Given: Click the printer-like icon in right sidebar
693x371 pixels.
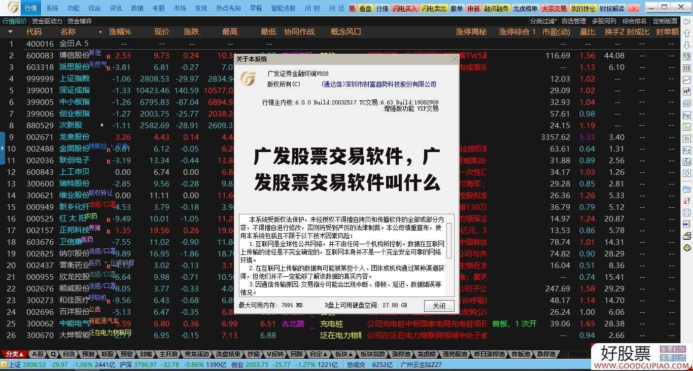Looking at the screenshot, I should (687, 236).
